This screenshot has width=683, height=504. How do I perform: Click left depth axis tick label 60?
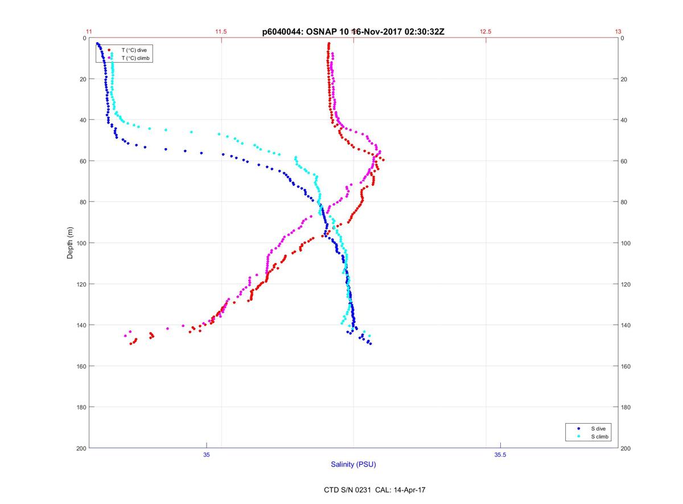point(83,161)
